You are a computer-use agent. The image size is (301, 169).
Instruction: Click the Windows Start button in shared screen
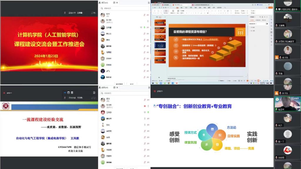[152, 83]
